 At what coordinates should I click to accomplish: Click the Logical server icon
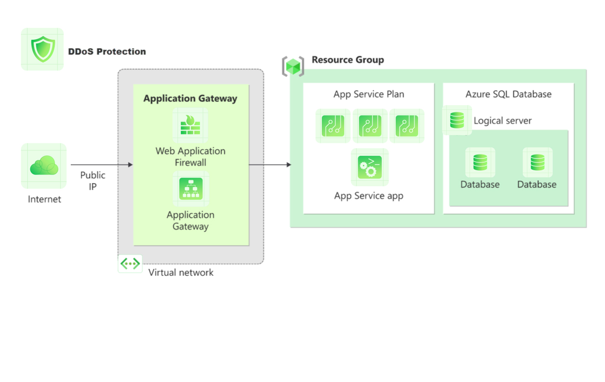pos(457,121)
